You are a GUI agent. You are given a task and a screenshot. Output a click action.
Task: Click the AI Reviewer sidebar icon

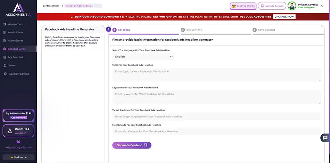(5, 41)
